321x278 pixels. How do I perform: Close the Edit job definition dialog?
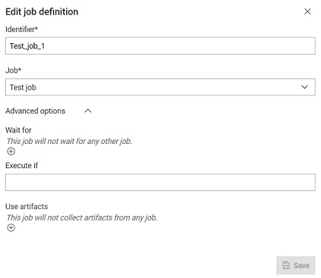[x=307, y=11]
